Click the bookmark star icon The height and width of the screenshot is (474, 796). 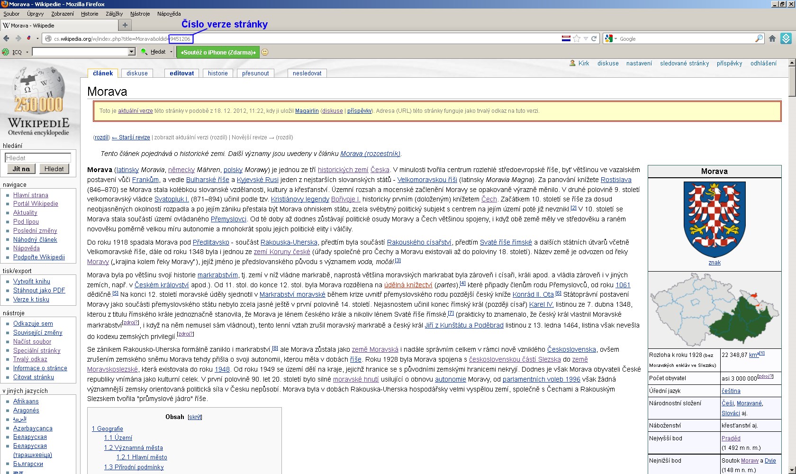(x=577, y=39)
